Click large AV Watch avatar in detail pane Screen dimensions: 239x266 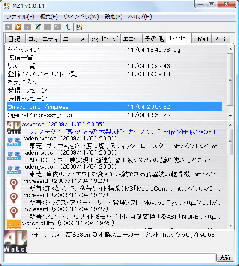[16, 242]
